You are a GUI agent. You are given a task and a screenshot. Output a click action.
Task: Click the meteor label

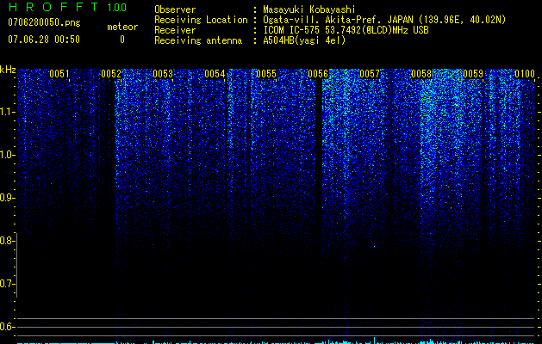(x=122, y=27)
